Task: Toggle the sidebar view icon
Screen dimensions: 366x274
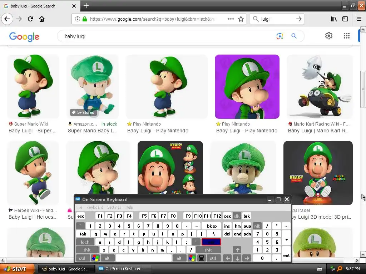Action: (345, 19)
